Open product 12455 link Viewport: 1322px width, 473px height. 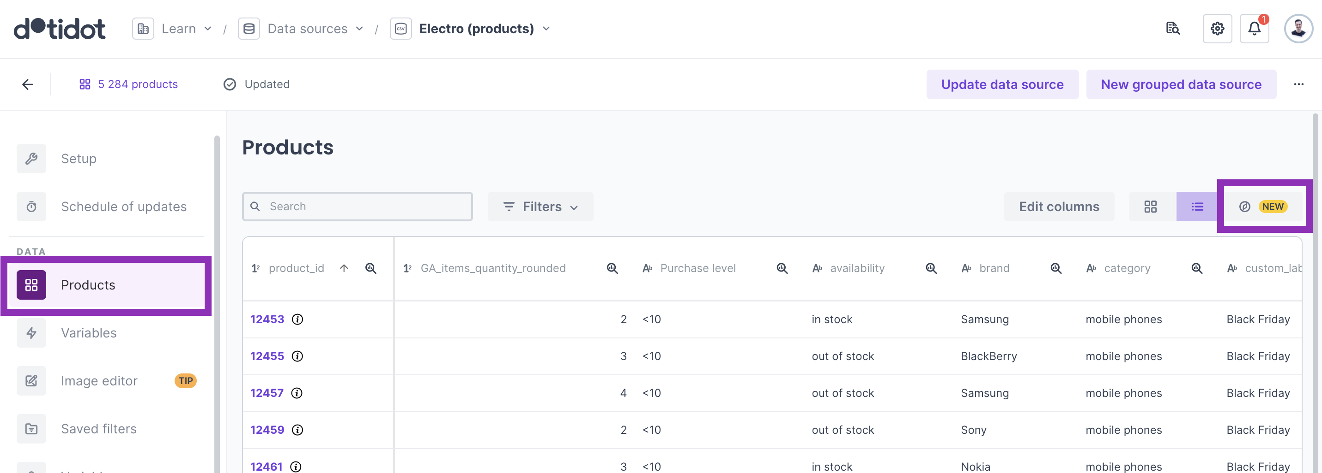[267, 356]
